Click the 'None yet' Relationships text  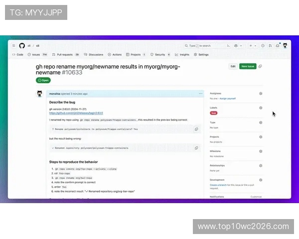pyautogui.click(x=214, y=171)
